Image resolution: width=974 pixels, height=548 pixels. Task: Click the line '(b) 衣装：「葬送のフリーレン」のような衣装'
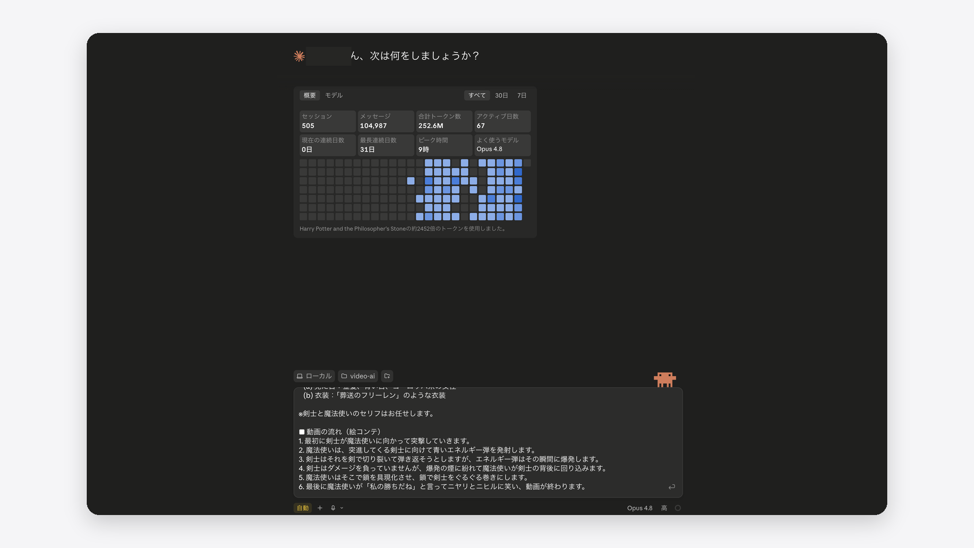pos(374,395)
